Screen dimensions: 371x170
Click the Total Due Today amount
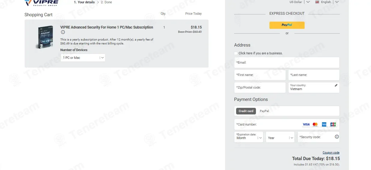coord(316,159)
